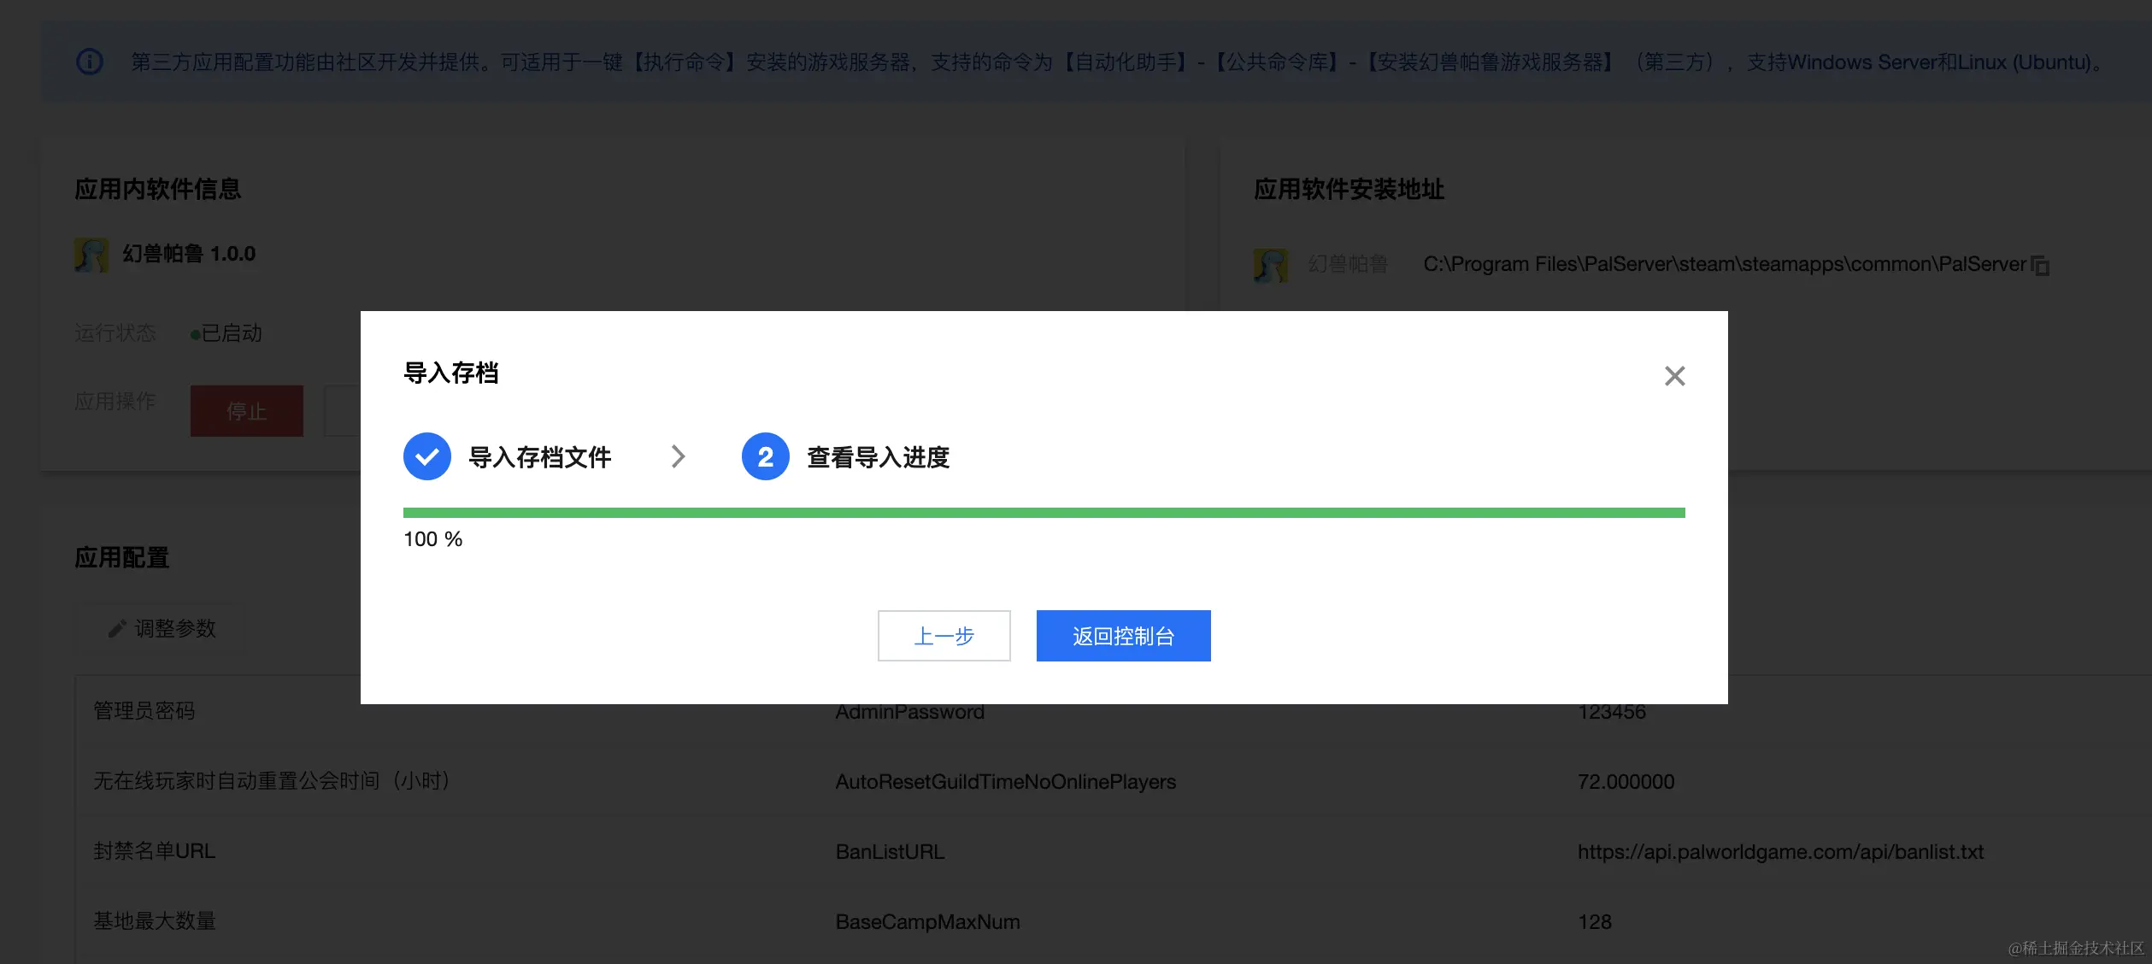Click the banlist.txt URL value
Viewport: 2152px width, 964px height.
coord(1779,852)
